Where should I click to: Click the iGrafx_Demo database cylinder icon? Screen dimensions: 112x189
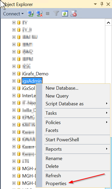pos(19,74)
